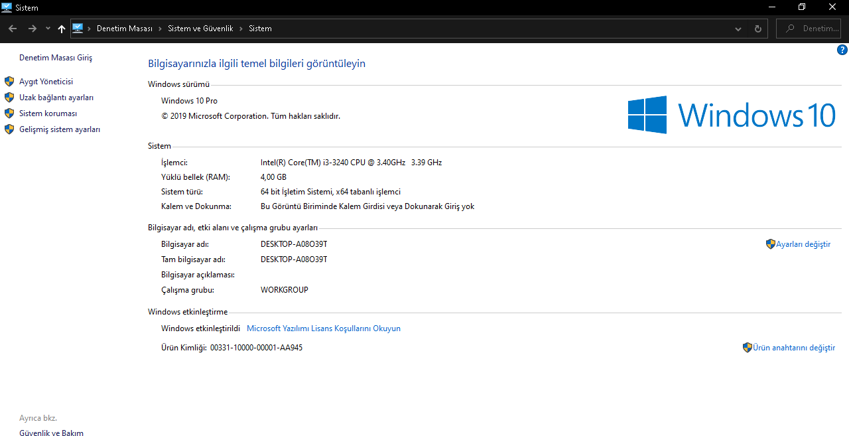Open help with blue question mark
The height and width of the screenshot is (436, 849).
[842, 50]
